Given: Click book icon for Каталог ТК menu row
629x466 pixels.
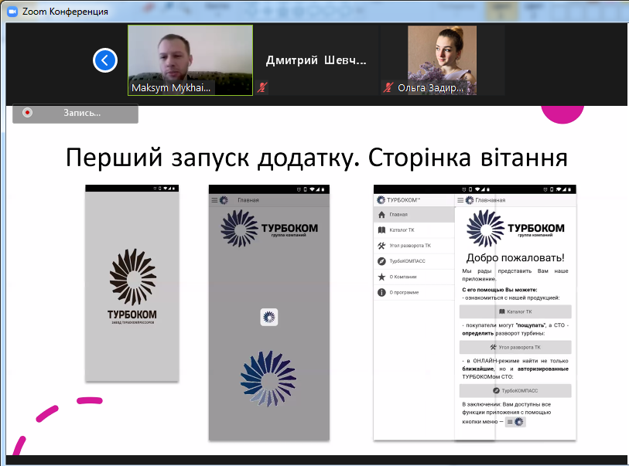Looking at the screenshot, I should click(x=381, y=230).
